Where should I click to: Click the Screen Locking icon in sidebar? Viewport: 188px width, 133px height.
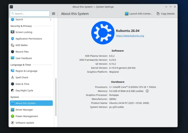(x=12, y=32)
